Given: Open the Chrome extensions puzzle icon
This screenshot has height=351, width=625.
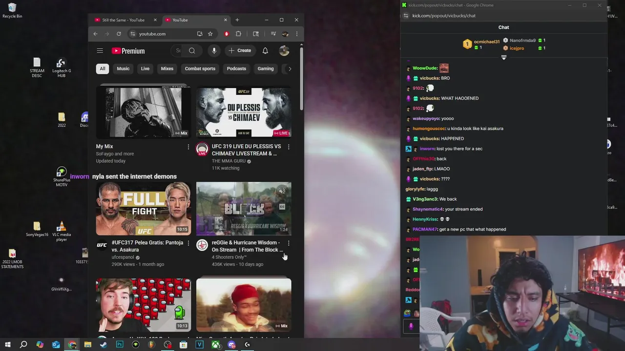Looking at the screenshot, I should coord(238,34).
